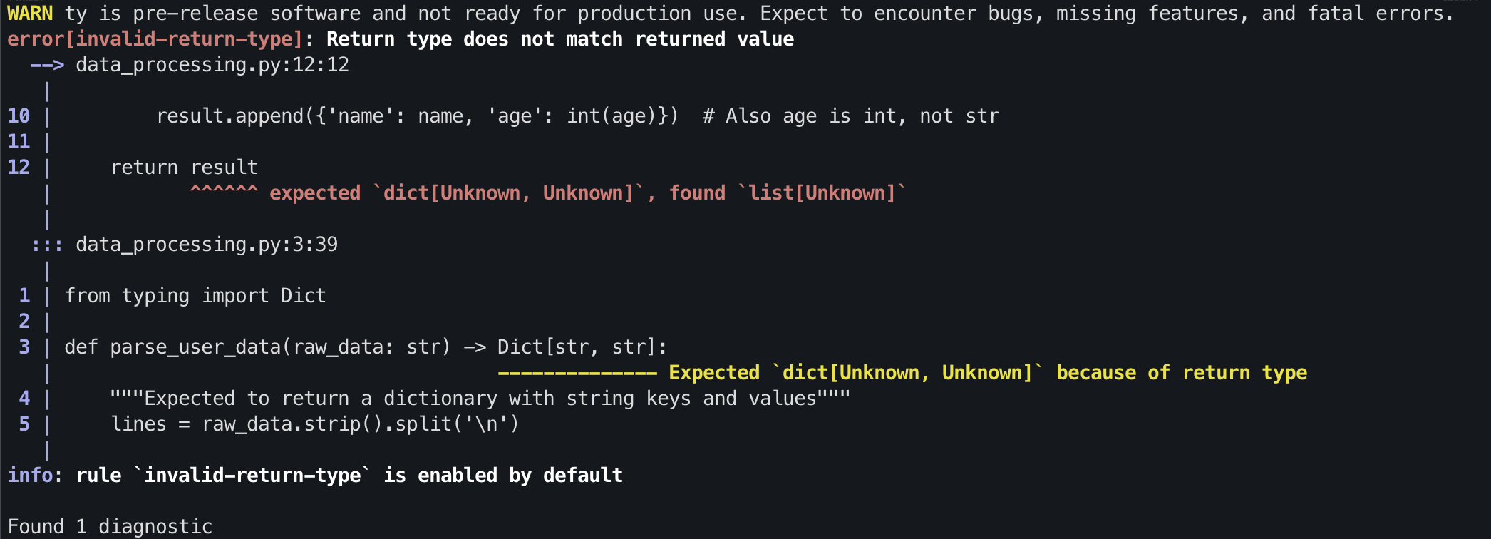Viewport: 1491px width, 539px height.
Task: Click 'because of return type' annotation text
Action: click(x=1182, y=373)
